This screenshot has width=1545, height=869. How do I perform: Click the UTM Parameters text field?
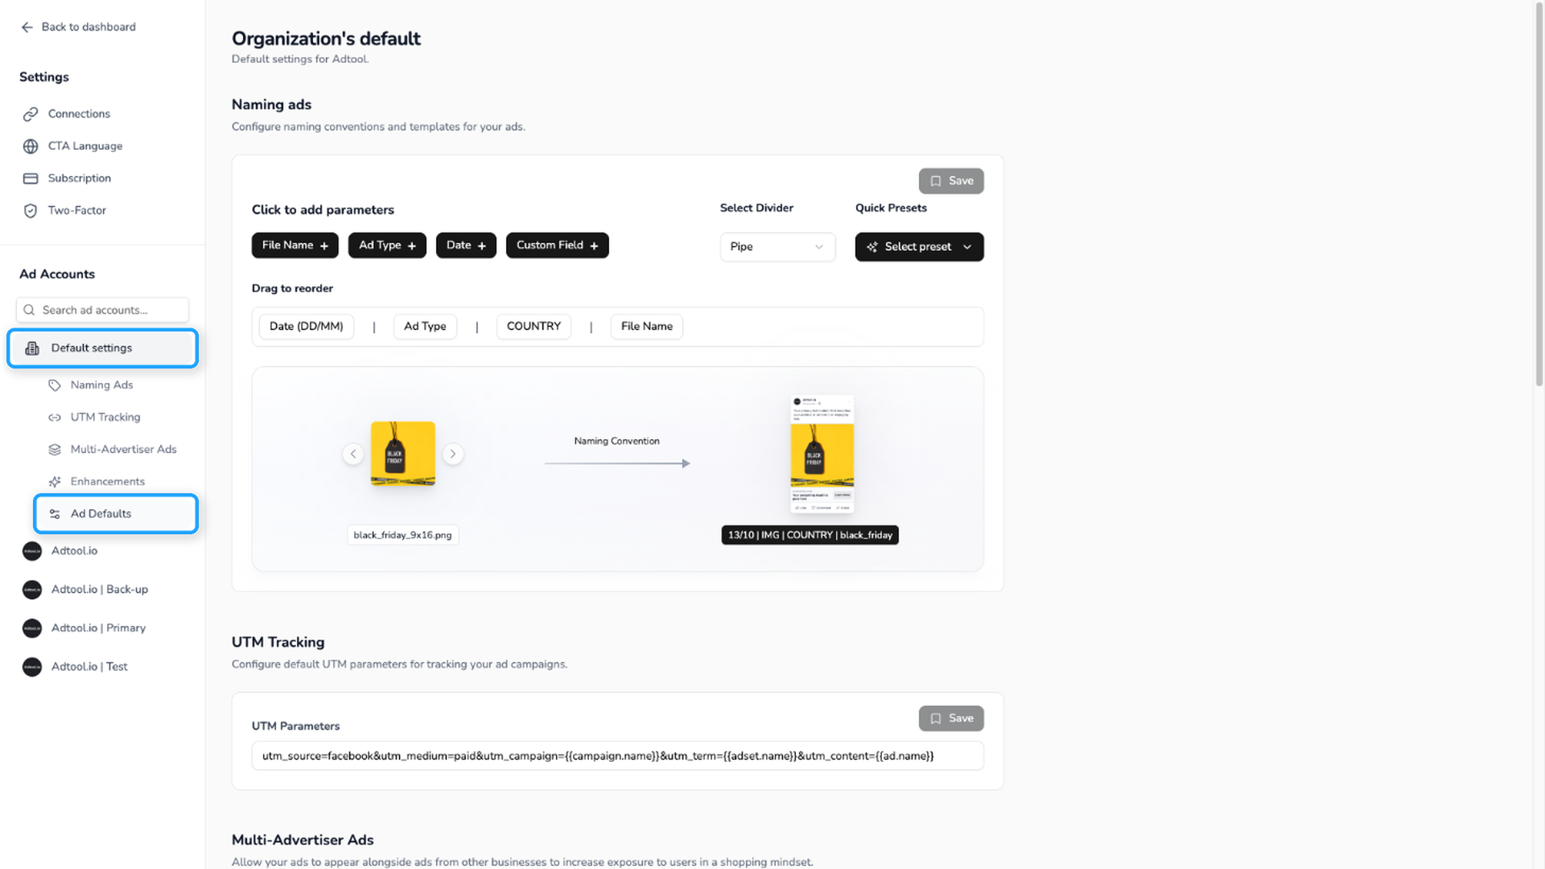coord(617,756)
